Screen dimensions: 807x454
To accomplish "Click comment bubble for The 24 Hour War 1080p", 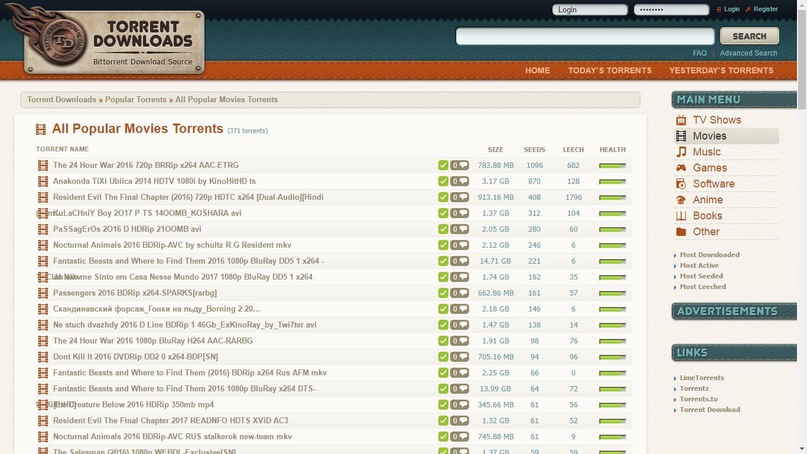I will click(460, 341).
